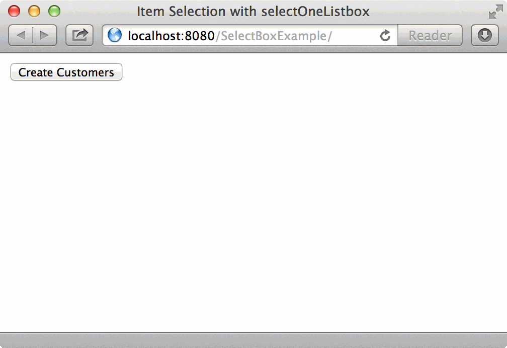Image resolution: width=507 pixels, height=348 pixels.
Task: Enter full screen with the corner arrows
Action: click(x=495, y=11)
